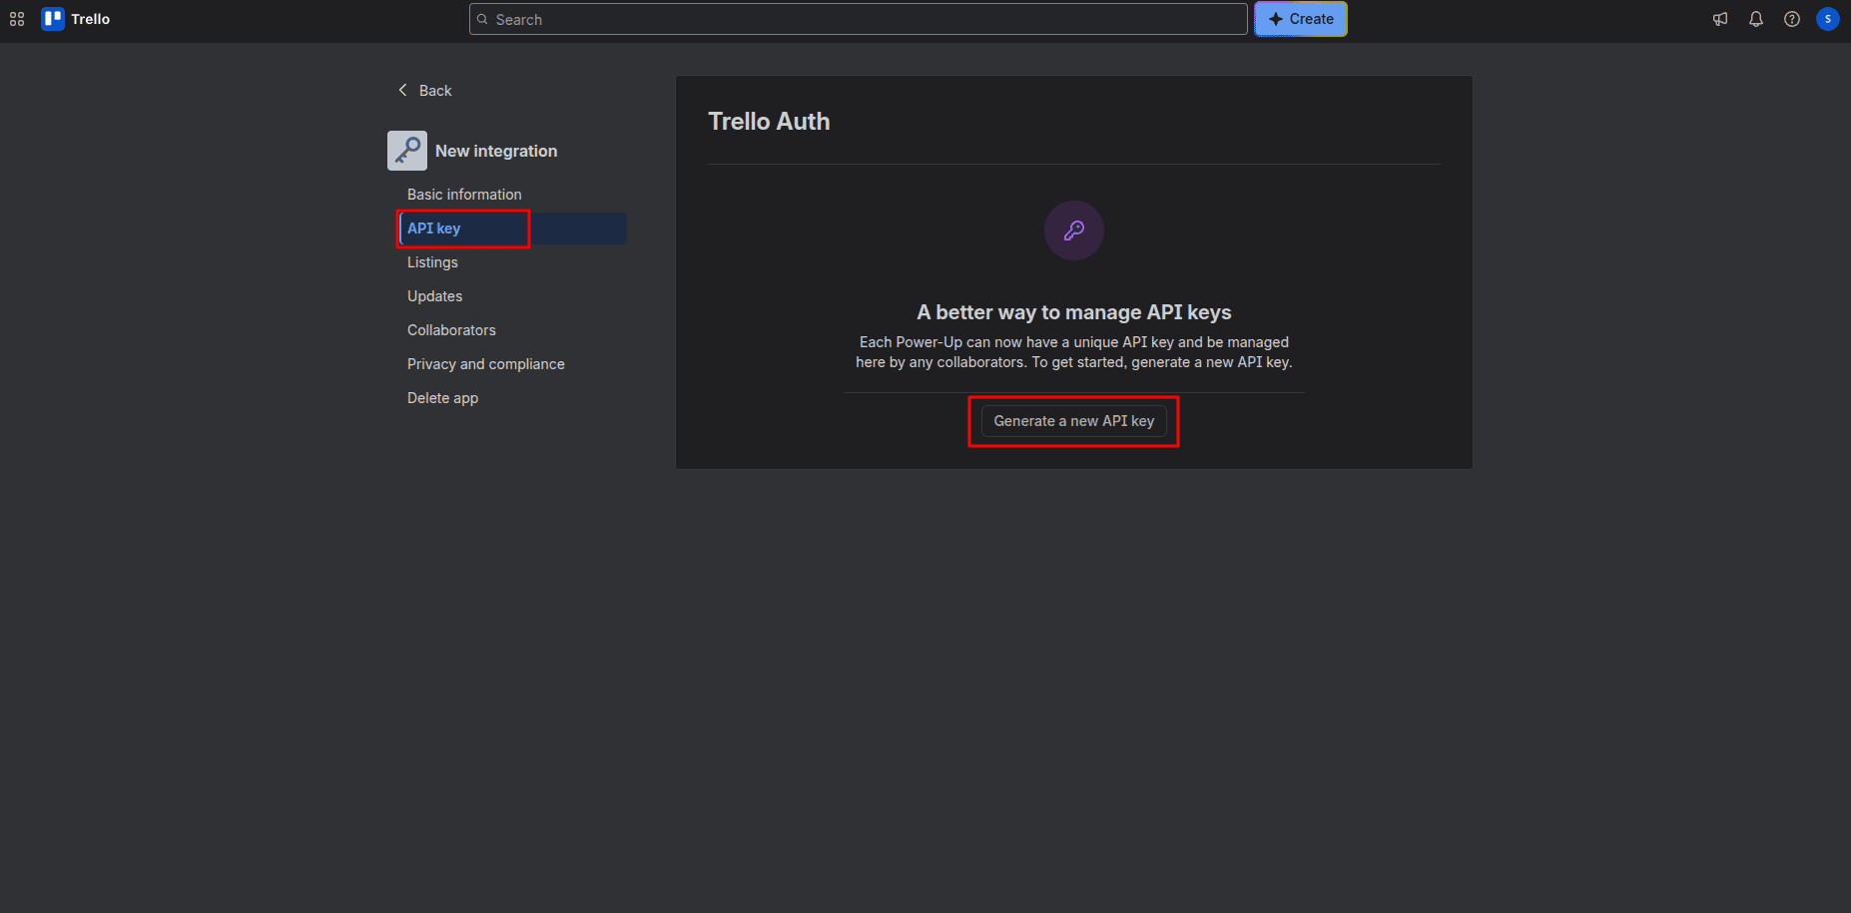Open the help question mark icon
Viewport: 1851px width, 913px height.
[1792, 19]
